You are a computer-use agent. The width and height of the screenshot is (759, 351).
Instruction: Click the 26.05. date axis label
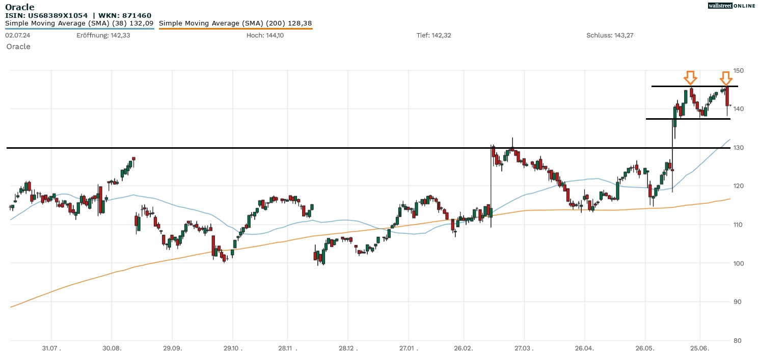645,348
